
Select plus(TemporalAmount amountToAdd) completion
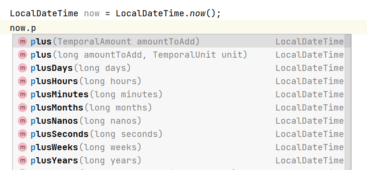tap(179, 42)
